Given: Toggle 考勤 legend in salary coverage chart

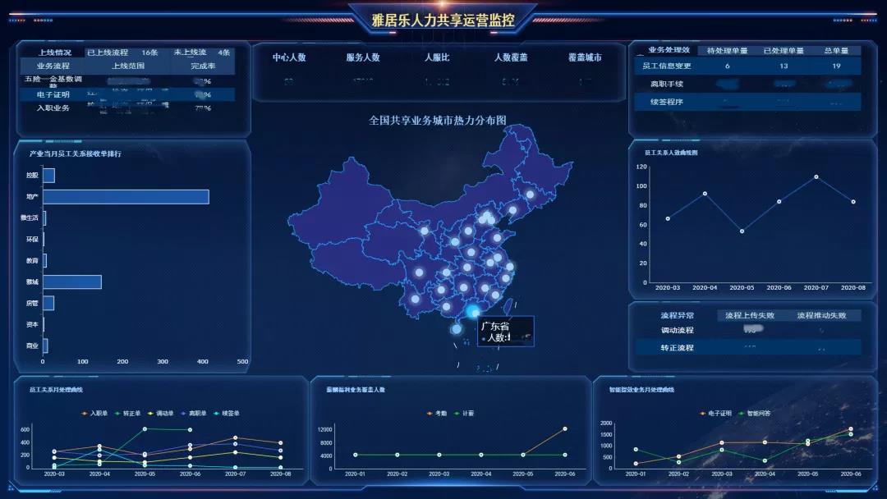Looking at the screenshot, I should click(x=436, y=413).
